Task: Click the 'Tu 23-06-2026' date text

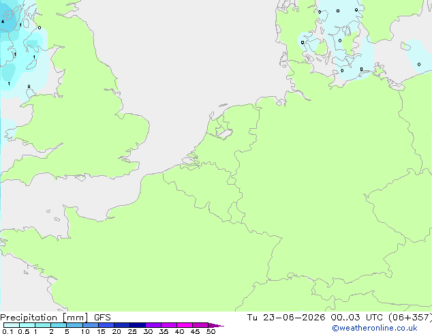Action: tap(286, 318)
